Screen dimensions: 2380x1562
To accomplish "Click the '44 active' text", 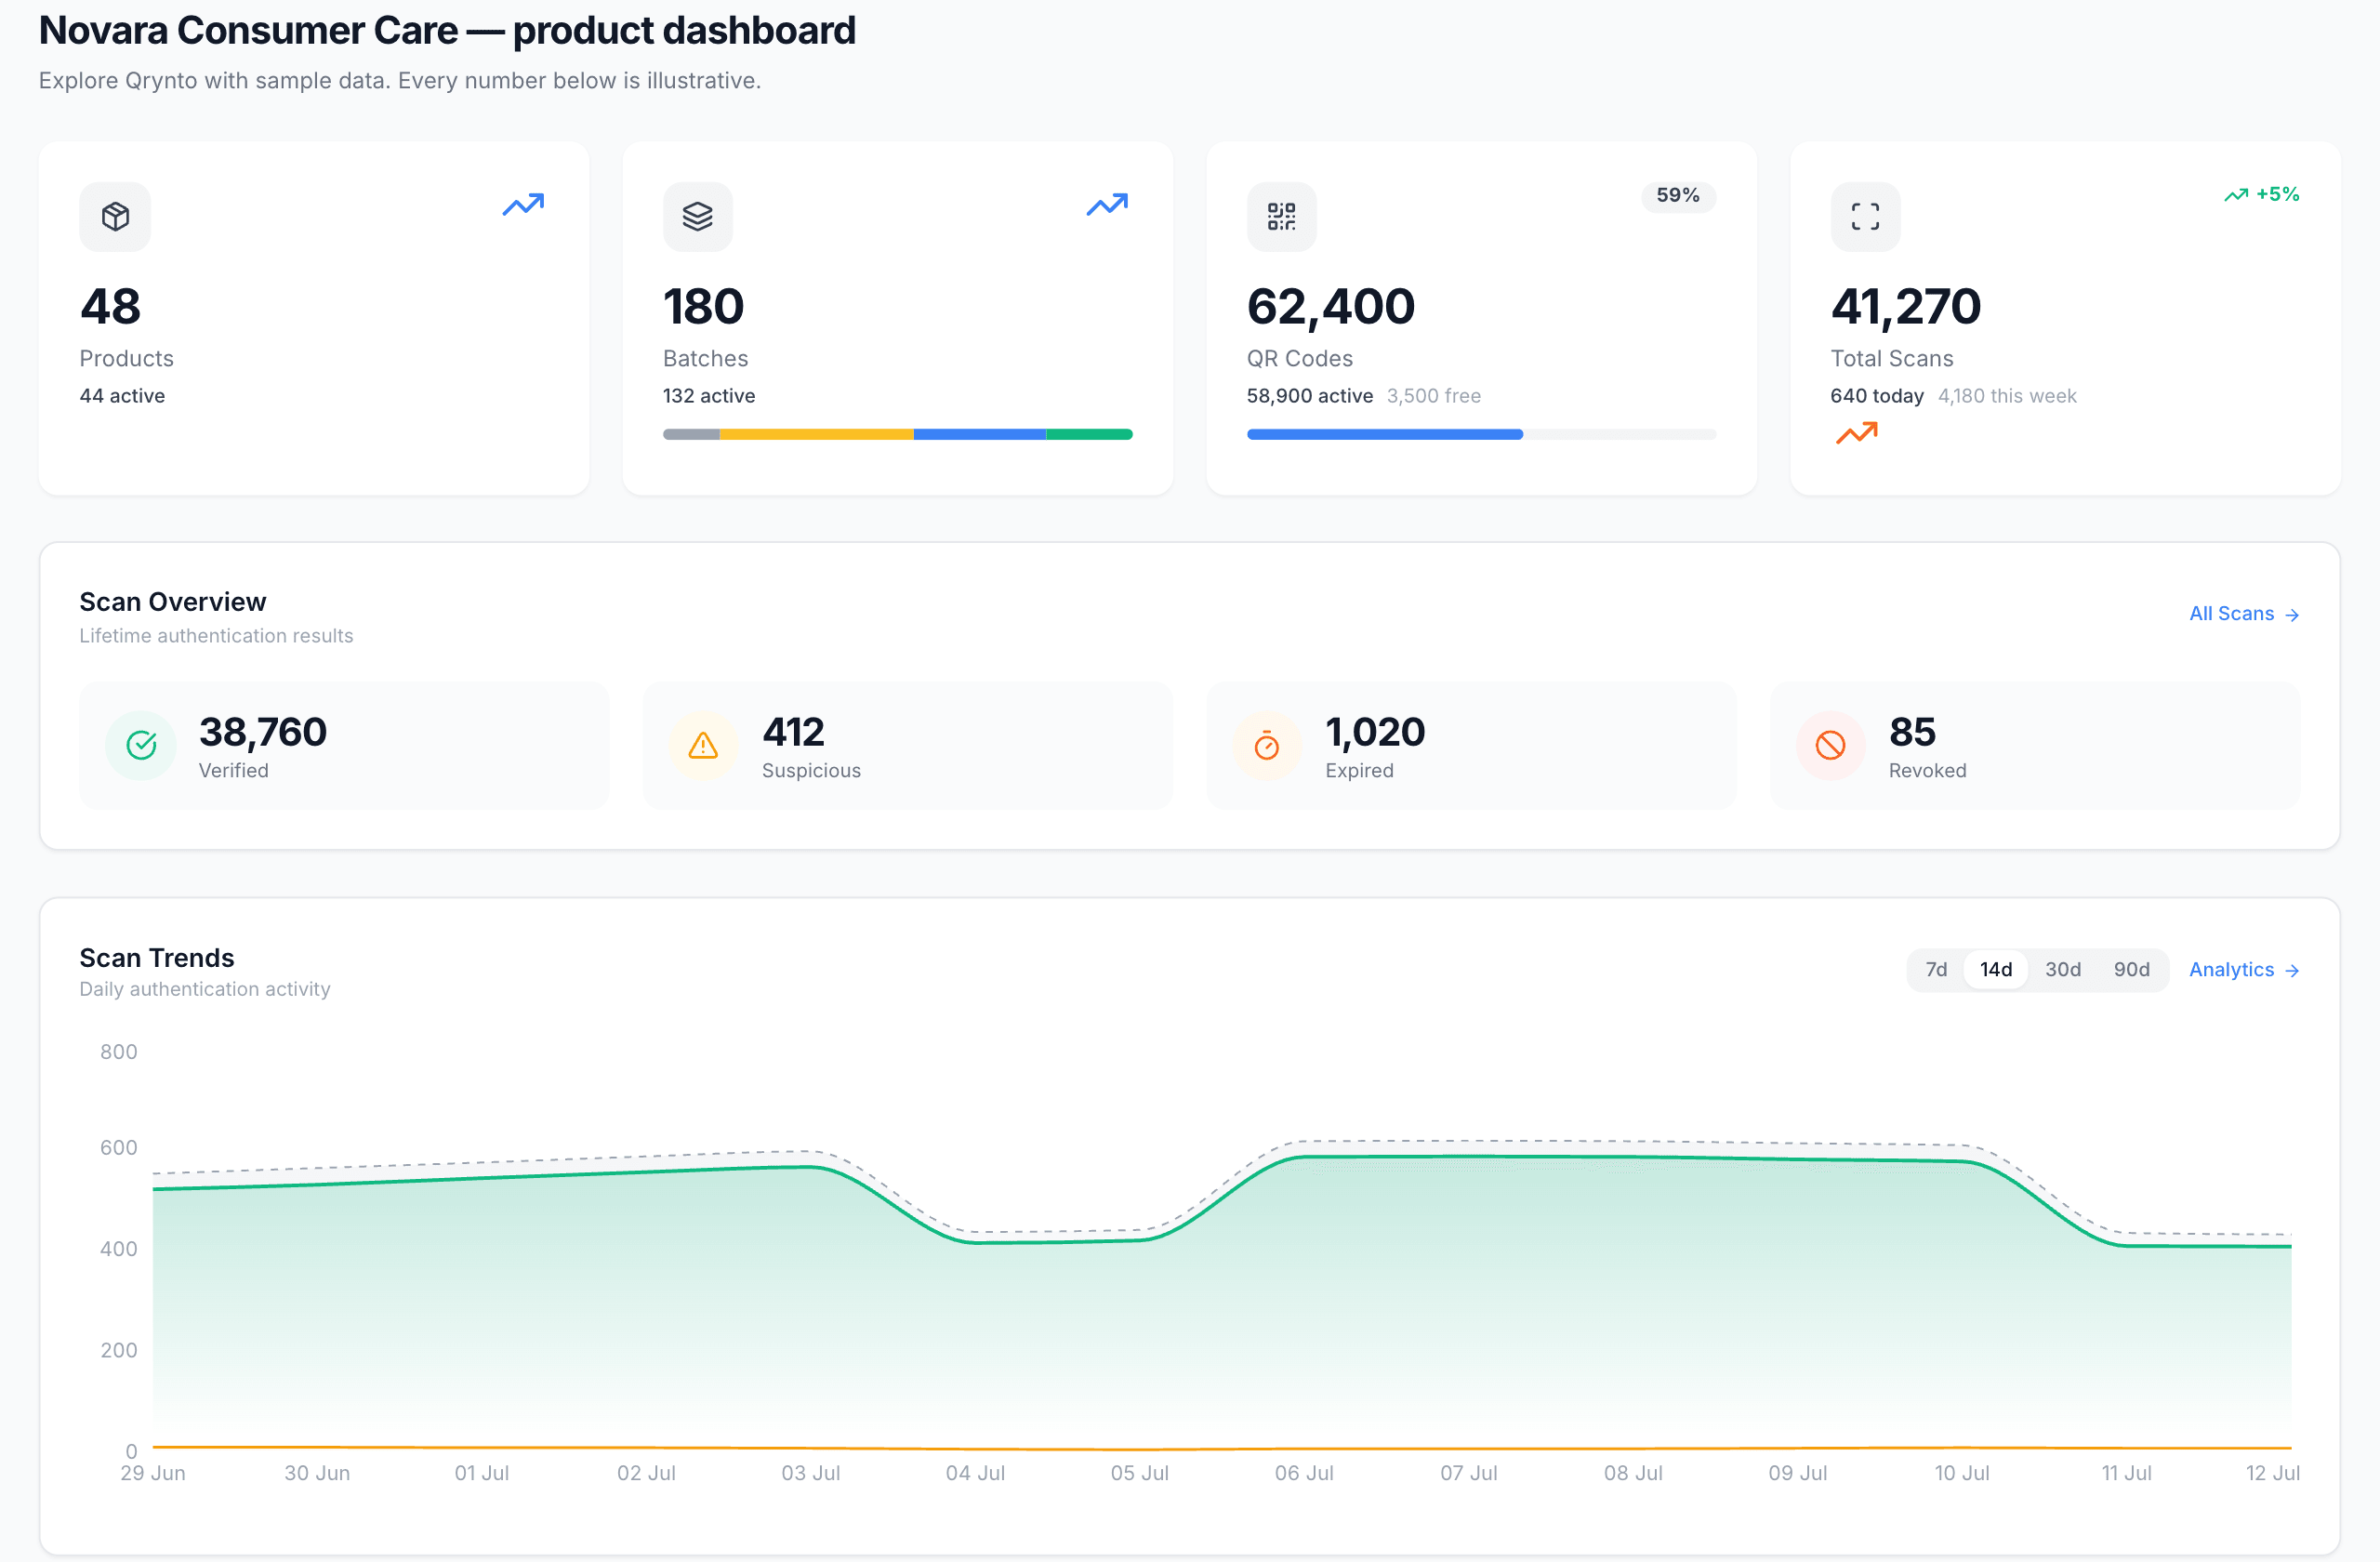I will pyautogui.click(x=122, y=396).
